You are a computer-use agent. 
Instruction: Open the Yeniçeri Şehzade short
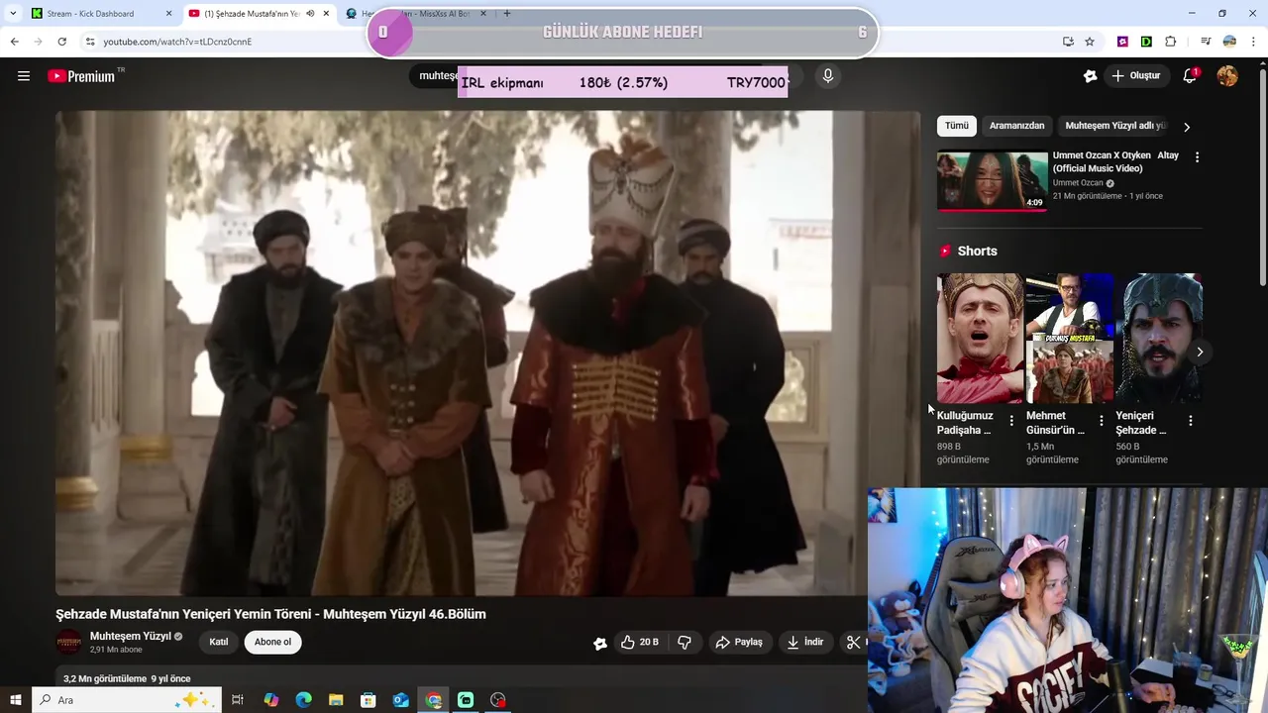point(1159,339)
